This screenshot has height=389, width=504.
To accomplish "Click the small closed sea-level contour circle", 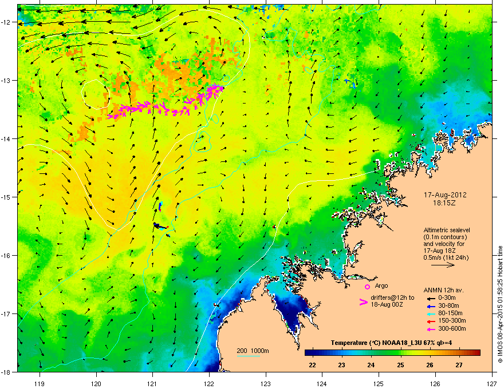I will [x=96, y=94].
